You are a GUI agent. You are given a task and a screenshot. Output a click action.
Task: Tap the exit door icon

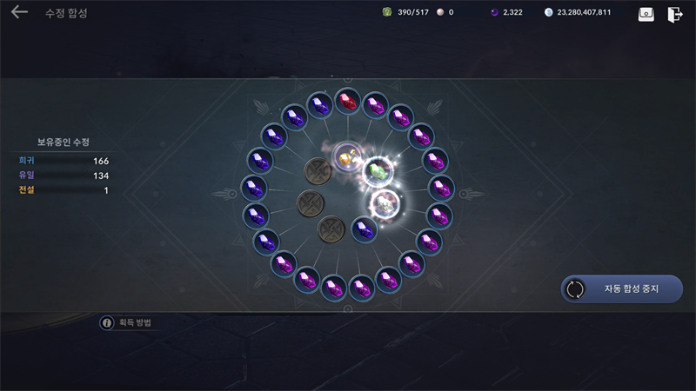675,14
